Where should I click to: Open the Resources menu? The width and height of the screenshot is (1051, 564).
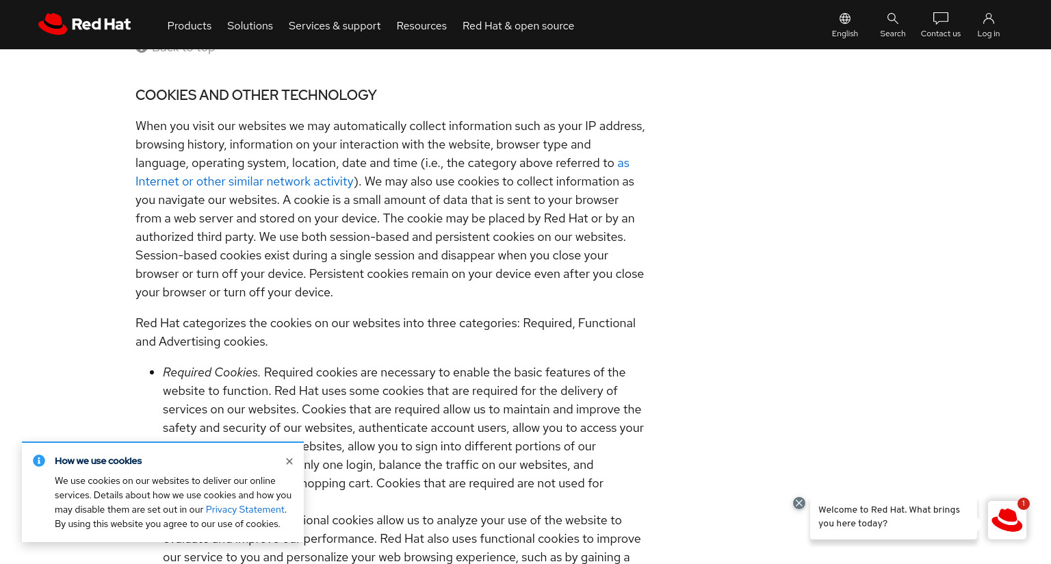[x=421, y=25]
